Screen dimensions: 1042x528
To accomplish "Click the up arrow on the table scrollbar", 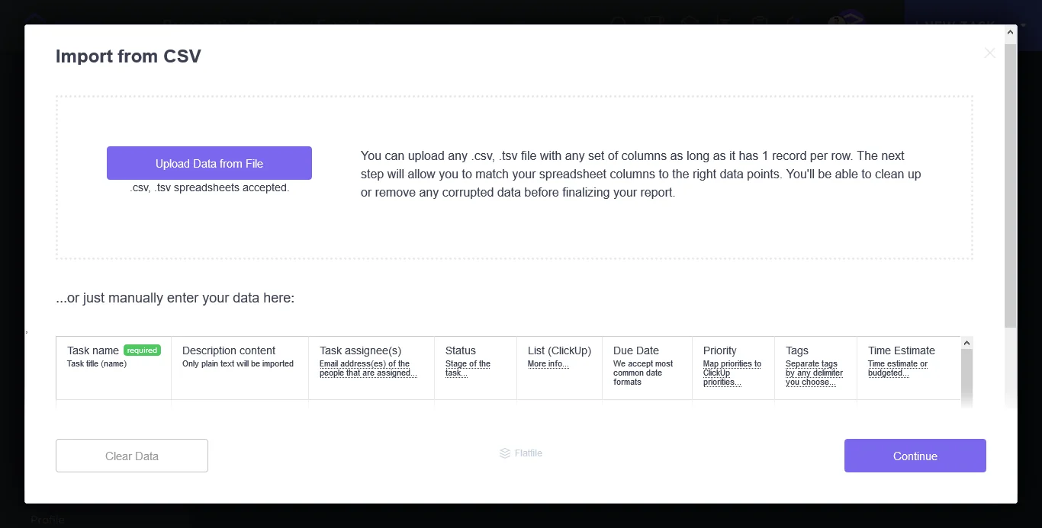I will point(966,342).
